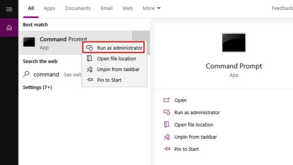Viewport: 293px width, 165px height.
Task: Click the Command Prompt icon in results
Action: click(29, 42)
